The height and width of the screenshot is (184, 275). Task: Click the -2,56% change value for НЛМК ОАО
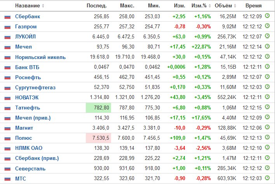pyautogui.click(x=203, y=148)
